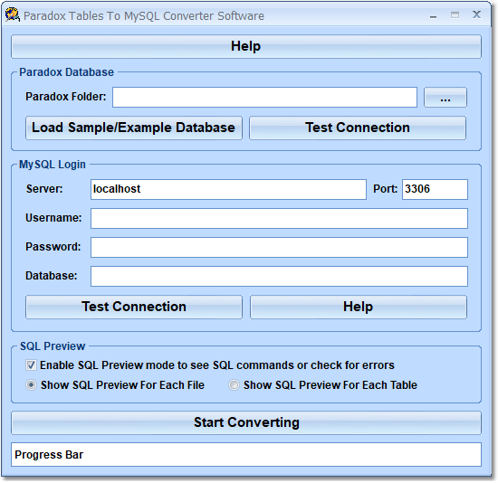This screenshot has height=483, width=498.
Task: Click Start Converting
Action: [246, 422]
